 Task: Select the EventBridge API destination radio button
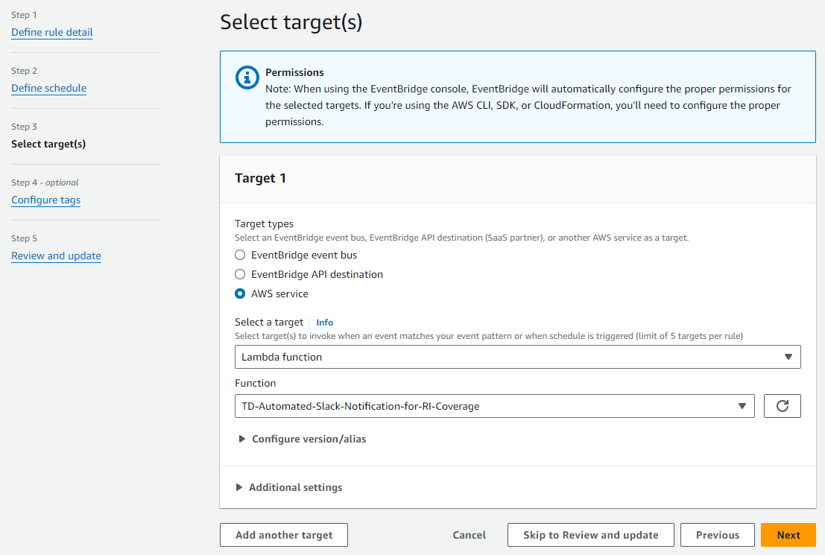[240, 275]
